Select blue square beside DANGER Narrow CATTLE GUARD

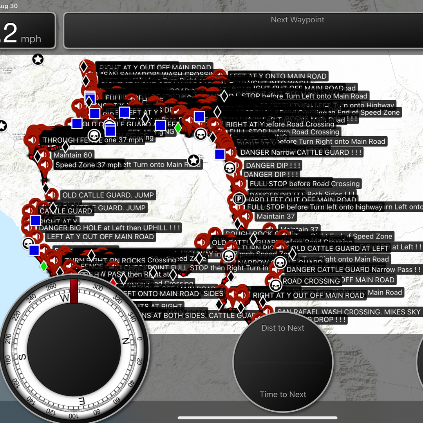coord(220,154)
